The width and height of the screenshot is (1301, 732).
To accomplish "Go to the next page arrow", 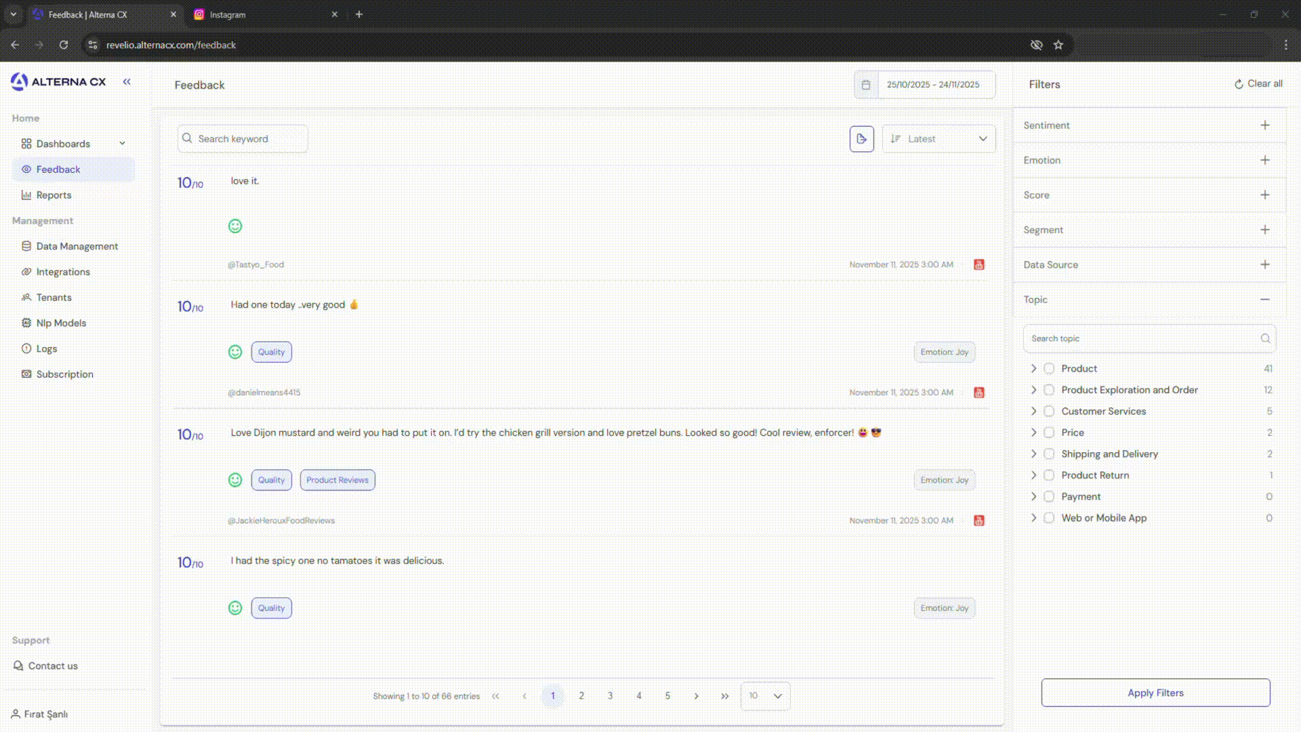I will point(696,696).
